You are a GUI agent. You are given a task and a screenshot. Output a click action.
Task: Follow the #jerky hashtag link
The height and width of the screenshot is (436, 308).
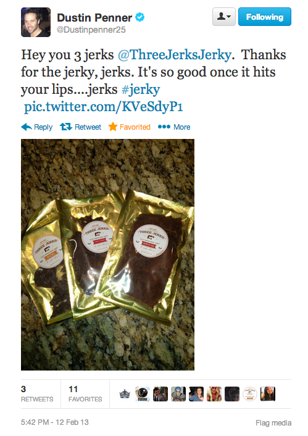tap(141, 90)
